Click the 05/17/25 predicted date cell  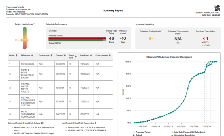tap(85, 114)
